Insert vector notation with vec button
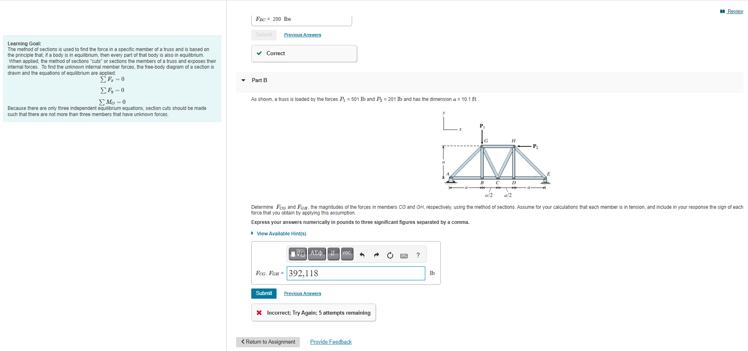 tap(347, 254)
